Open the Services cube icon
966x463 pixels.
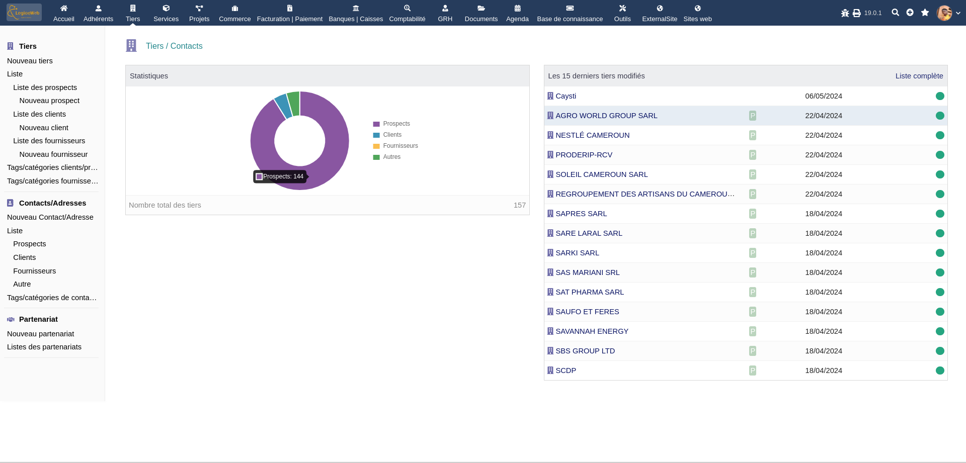tap(166, 8)
